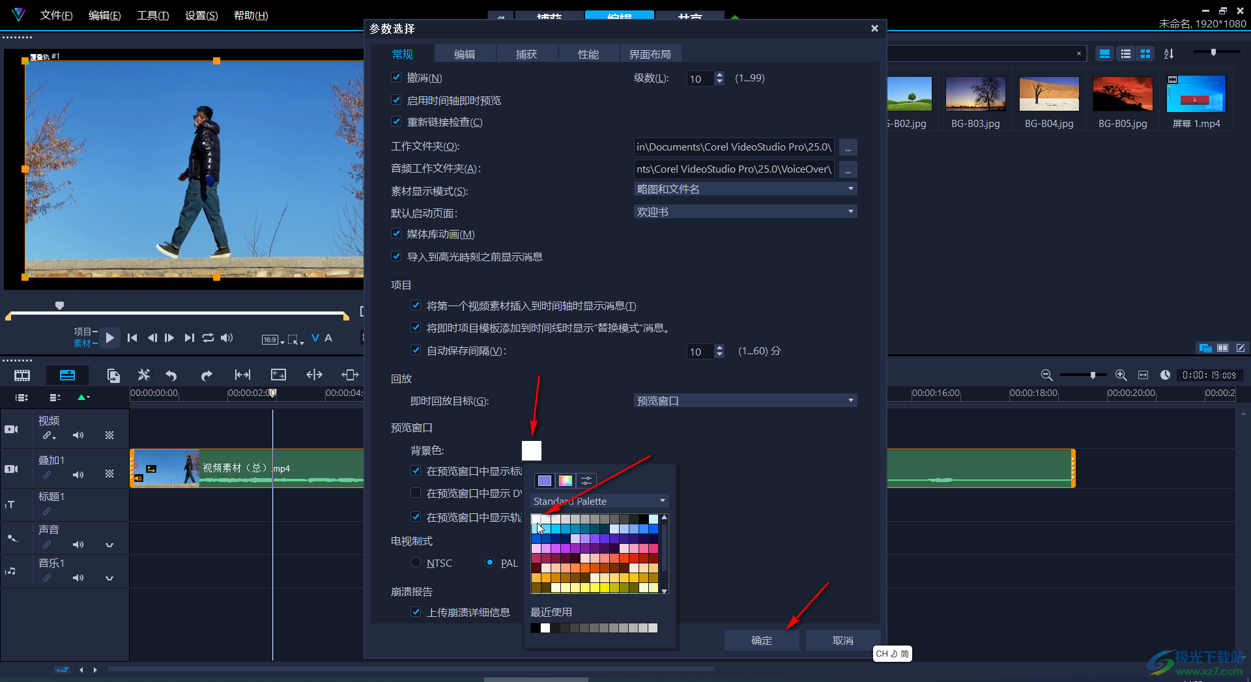Image resolution: width=1251 pixels, height=682 pixels.
Task: Open 即时回放目标 dropdown showing 预览窗口
Action: pos(745,401)
